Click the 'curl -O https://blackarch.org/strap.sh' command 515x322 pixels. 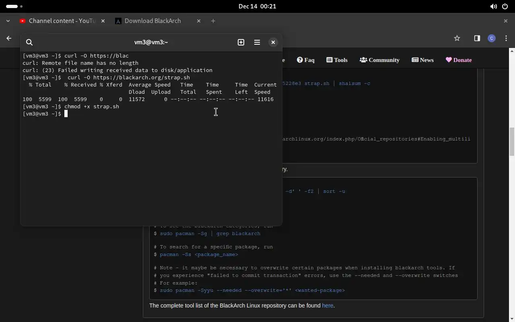click(129, 78)
